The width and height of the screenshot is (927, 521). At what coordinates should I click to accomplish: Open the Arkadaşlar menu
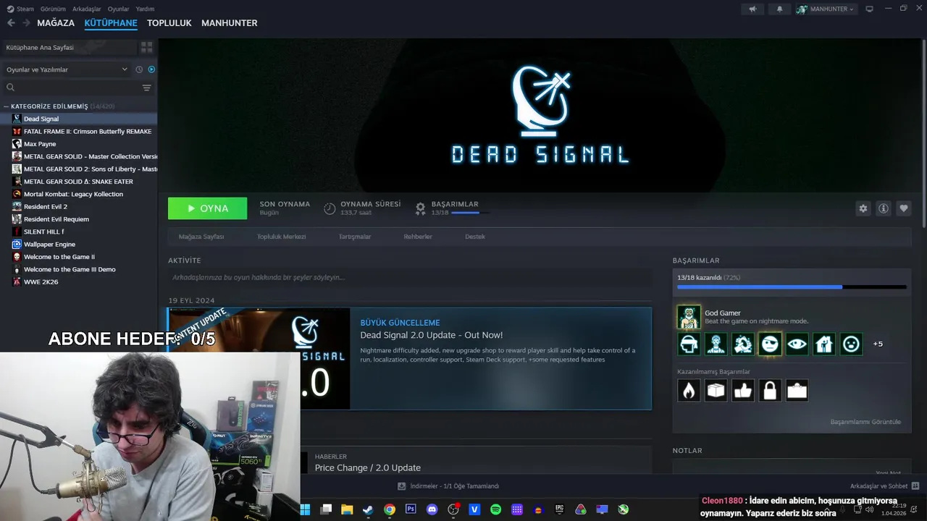tap(87, 9)
